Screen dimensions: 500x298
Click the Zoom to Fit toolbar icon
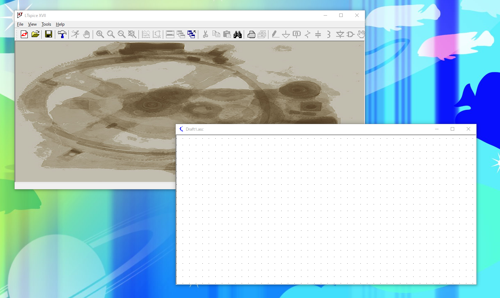[132, 34]
